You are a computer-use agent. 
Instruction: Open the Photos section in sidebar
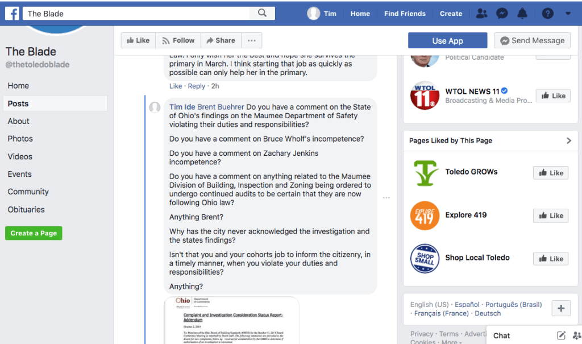[20, 139]
